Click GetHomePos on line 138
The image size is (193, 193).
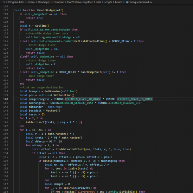click(52, 91)
